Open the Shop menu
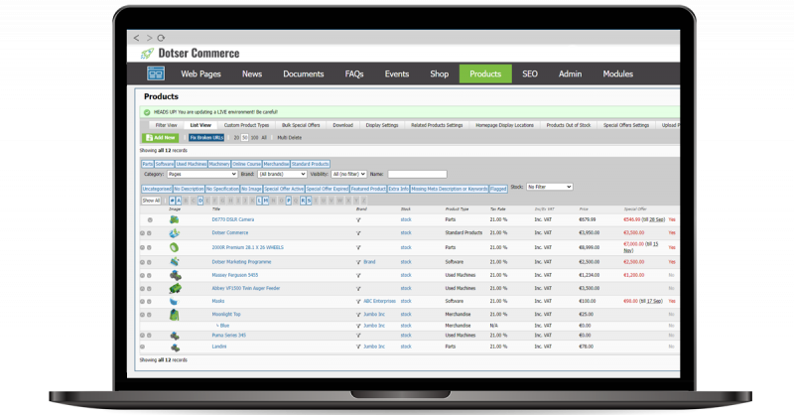Image resolution: width=794 pixels, height=415 pixels. click(439, 74)
